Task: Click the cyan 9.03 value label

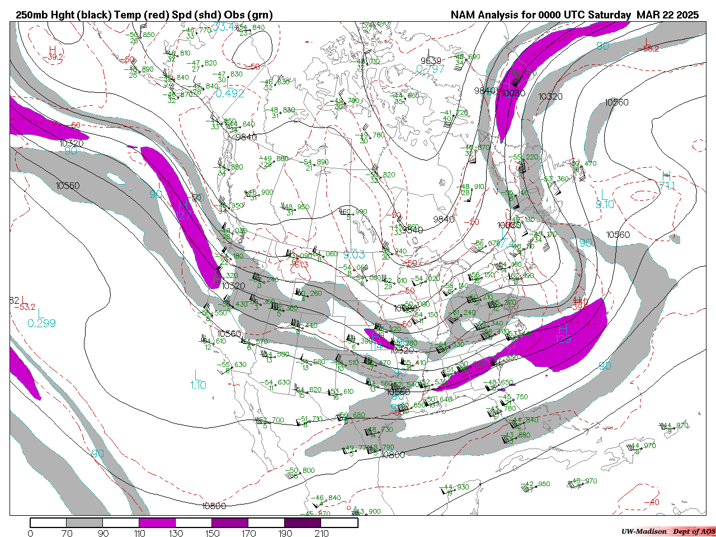Action: [x=354, y=255]
